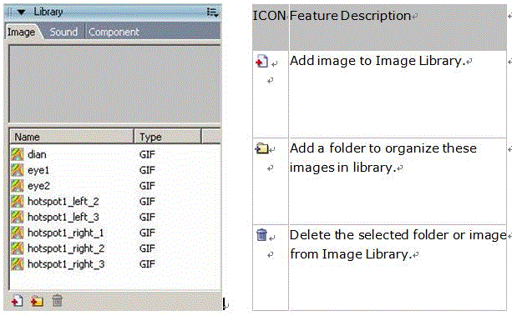Sort list by Type column header
The width and height of the screenshot is (512, 316).
point(168,137)
